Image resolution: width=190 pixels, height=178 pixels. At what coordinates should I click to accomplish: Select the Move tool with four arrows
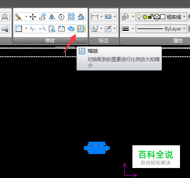point(33,17)
